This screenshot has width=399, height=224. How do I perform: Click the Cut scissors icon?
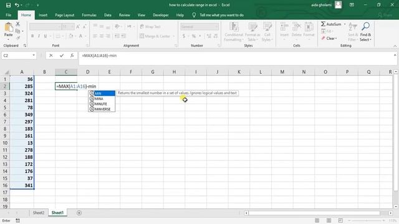click(18, 24)
